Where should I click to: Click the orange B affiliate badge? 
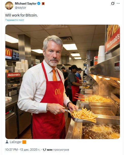click(x=43, y=4)
